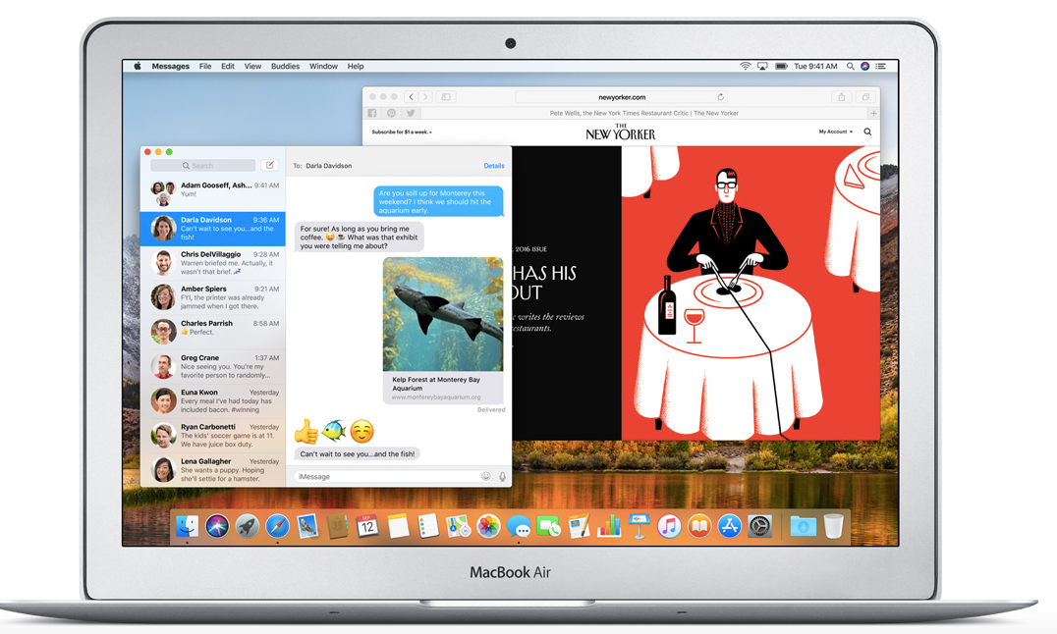Image resolution: width=1057 pixels, height=634 pixels.
Task: Expand the My Account dropdown
Action: 836,132
